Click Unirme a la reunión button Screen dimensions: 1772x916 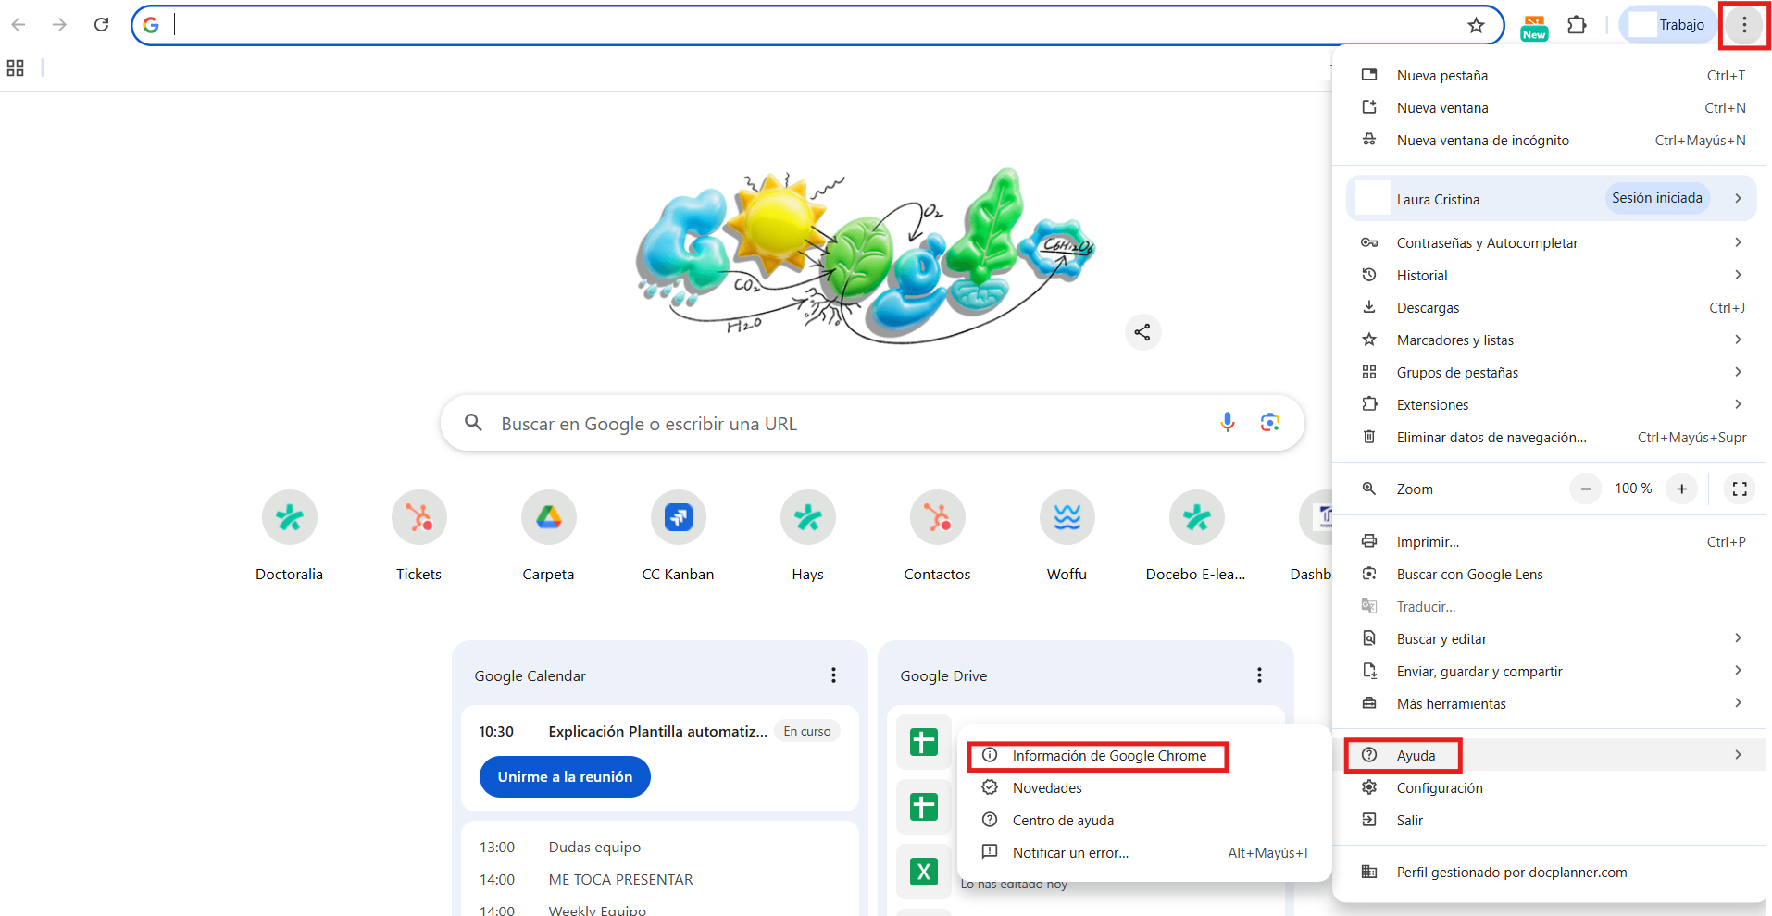565,777
